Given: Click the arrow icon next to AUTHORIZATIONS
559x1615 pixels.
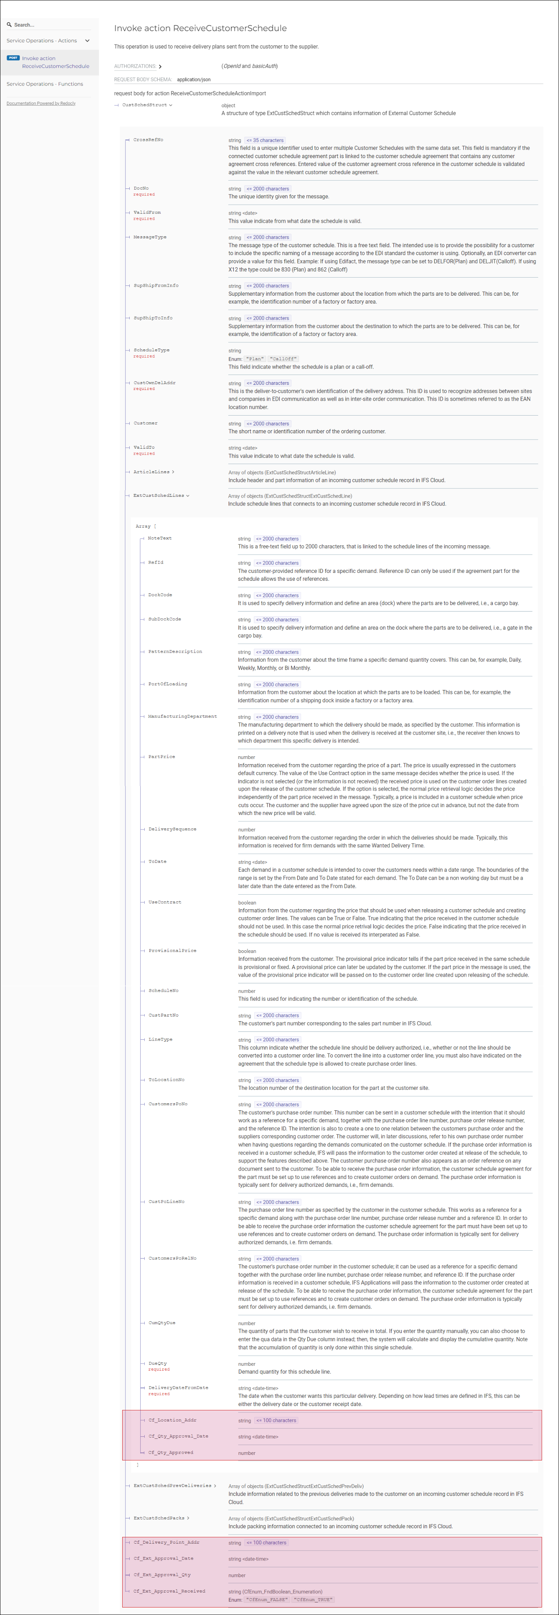Looking at the screenshot, I should [160, 67].
